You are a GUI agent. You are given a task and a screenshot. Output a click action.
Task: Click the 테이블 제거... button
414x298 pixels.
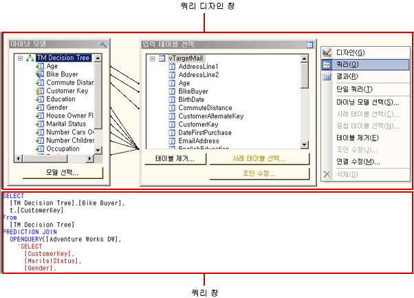coord(175,159)
